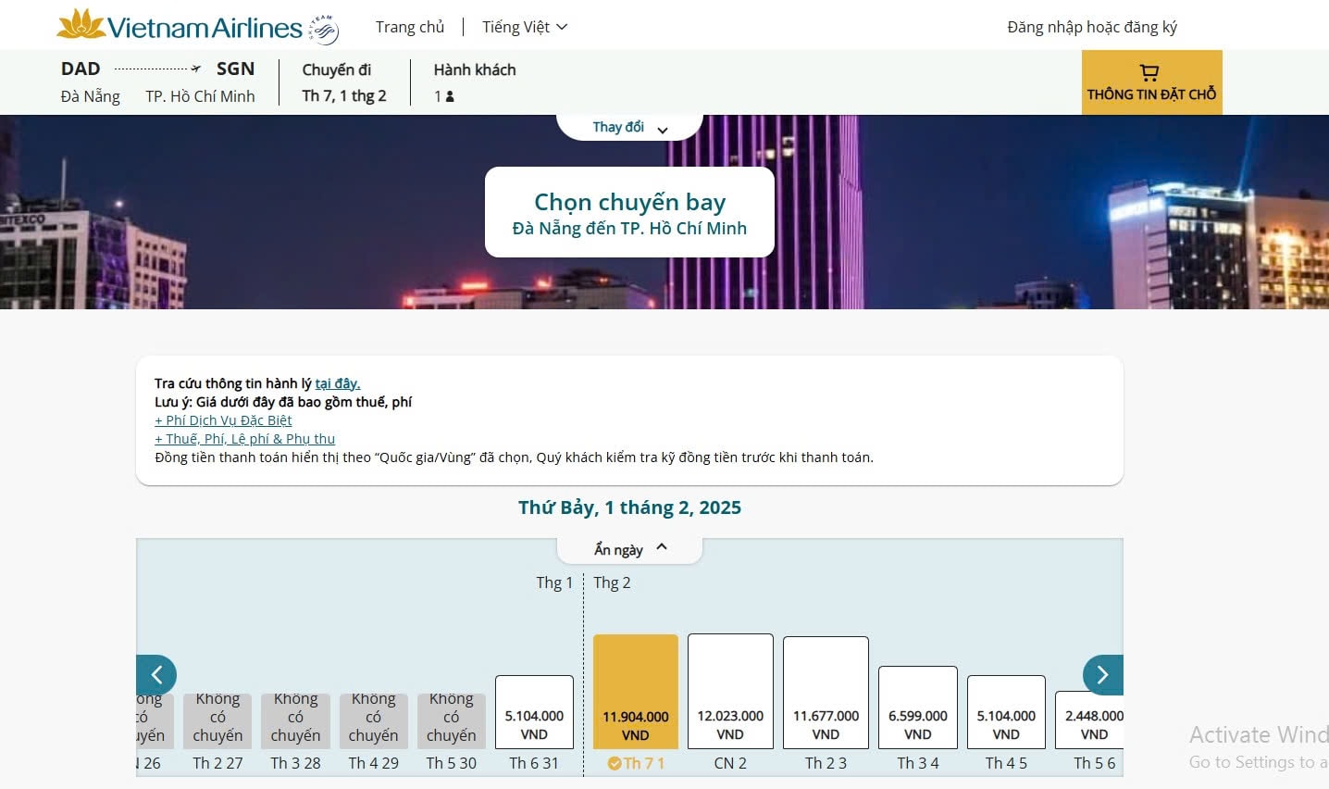The width and height of the screenshot is (1329, 789).
Task: Open the shopping cart THÔNG TIN ĐẶT CHỖ
Action: click(x=1151, y=82)
